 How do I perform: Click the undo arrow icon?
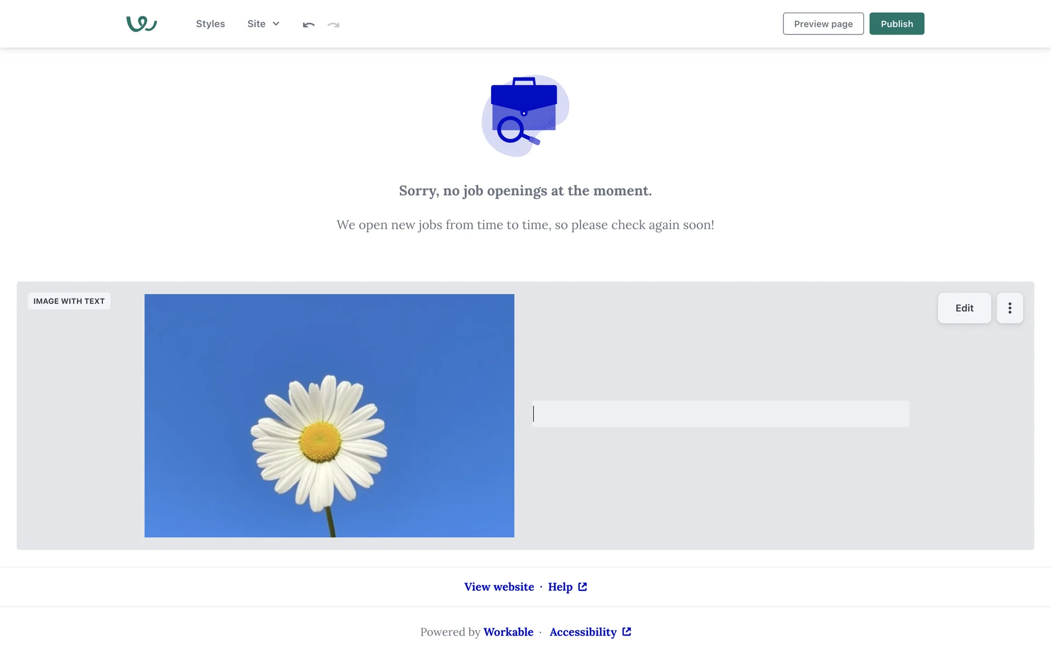309,25
